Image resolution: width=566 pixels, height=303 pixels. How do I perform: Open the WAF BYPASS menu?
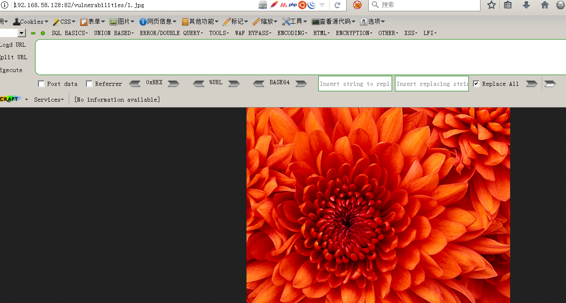pyautogui.click(x=253, y=33)
